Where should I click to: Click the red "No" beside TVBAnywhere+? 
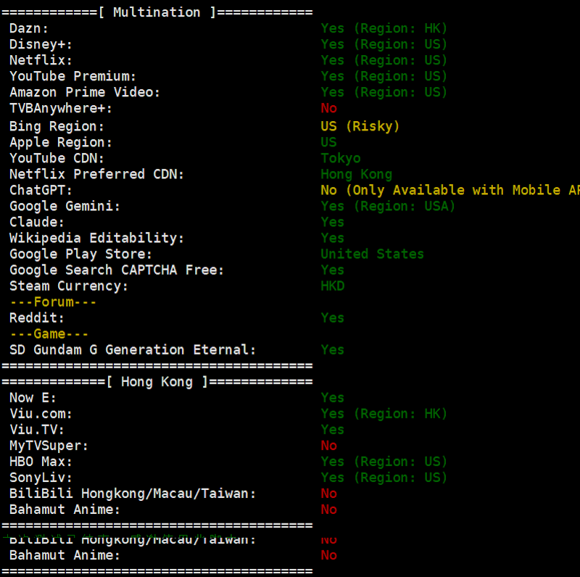click(x=329, y=108)
